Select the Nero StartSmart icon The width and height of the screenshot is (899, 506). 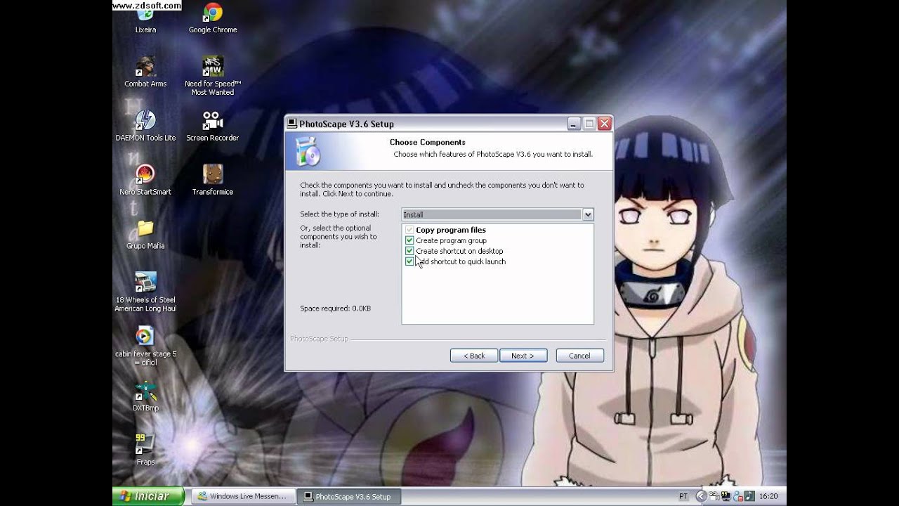[145, 181]
